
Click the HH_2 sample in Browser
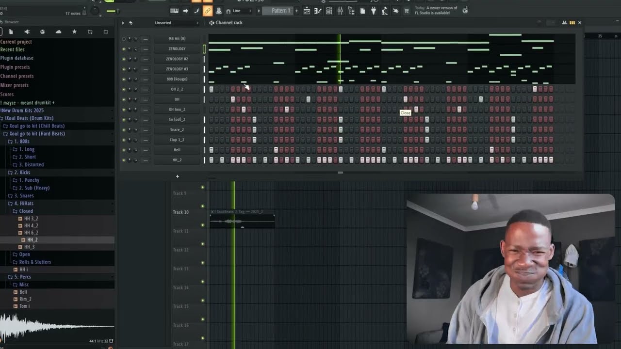coord(32,240)
